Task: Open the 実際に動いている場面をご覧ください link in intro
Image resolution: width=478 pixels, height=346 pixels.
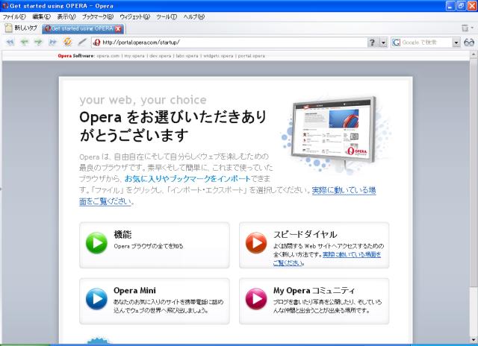Action: [227, 195]
